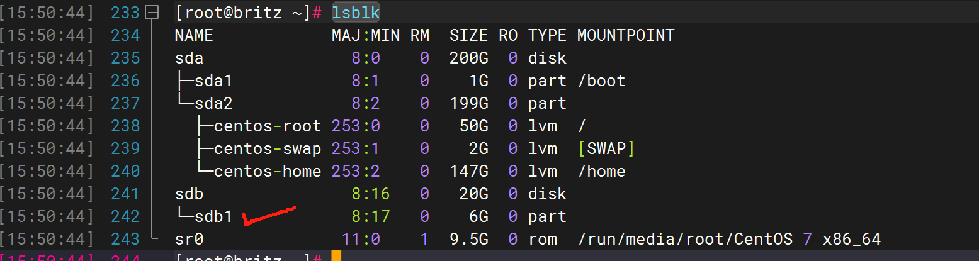The height and width of the screenshot is (261, 979).
Task: Select the TYPE column header
Action: point(547,35)
